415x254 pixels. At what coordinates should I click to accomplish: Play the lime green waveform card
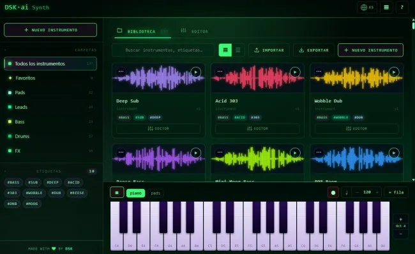point(295,153)
